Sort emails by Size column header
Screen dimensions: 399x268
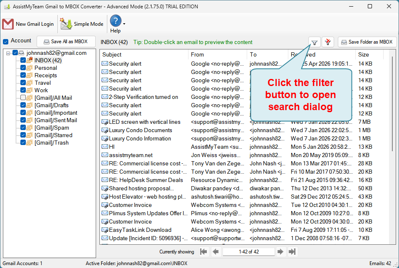click(363, 54)
